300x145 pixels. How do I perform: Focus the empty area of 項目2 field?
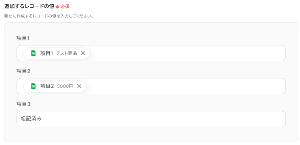pos(186,86)
